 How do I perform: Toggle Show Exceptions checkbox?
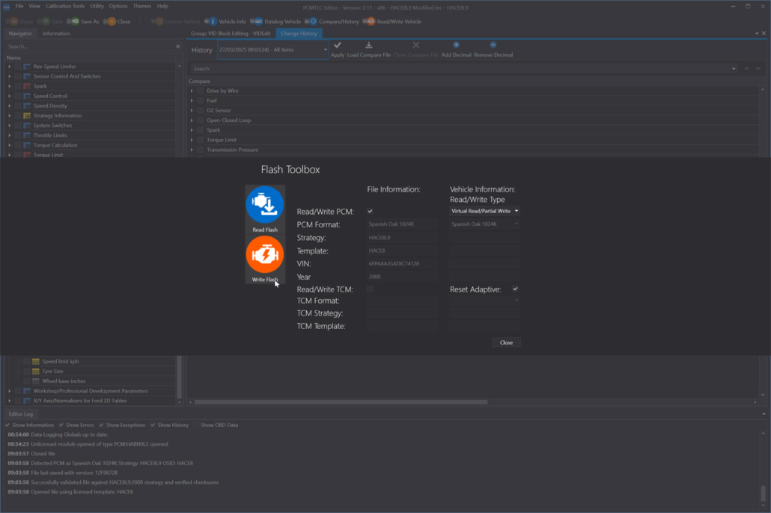101,425
